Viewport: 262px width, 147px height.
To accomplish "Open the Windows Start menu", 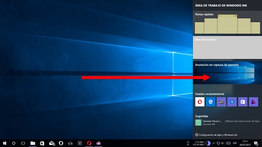I will tap(4, 143).
